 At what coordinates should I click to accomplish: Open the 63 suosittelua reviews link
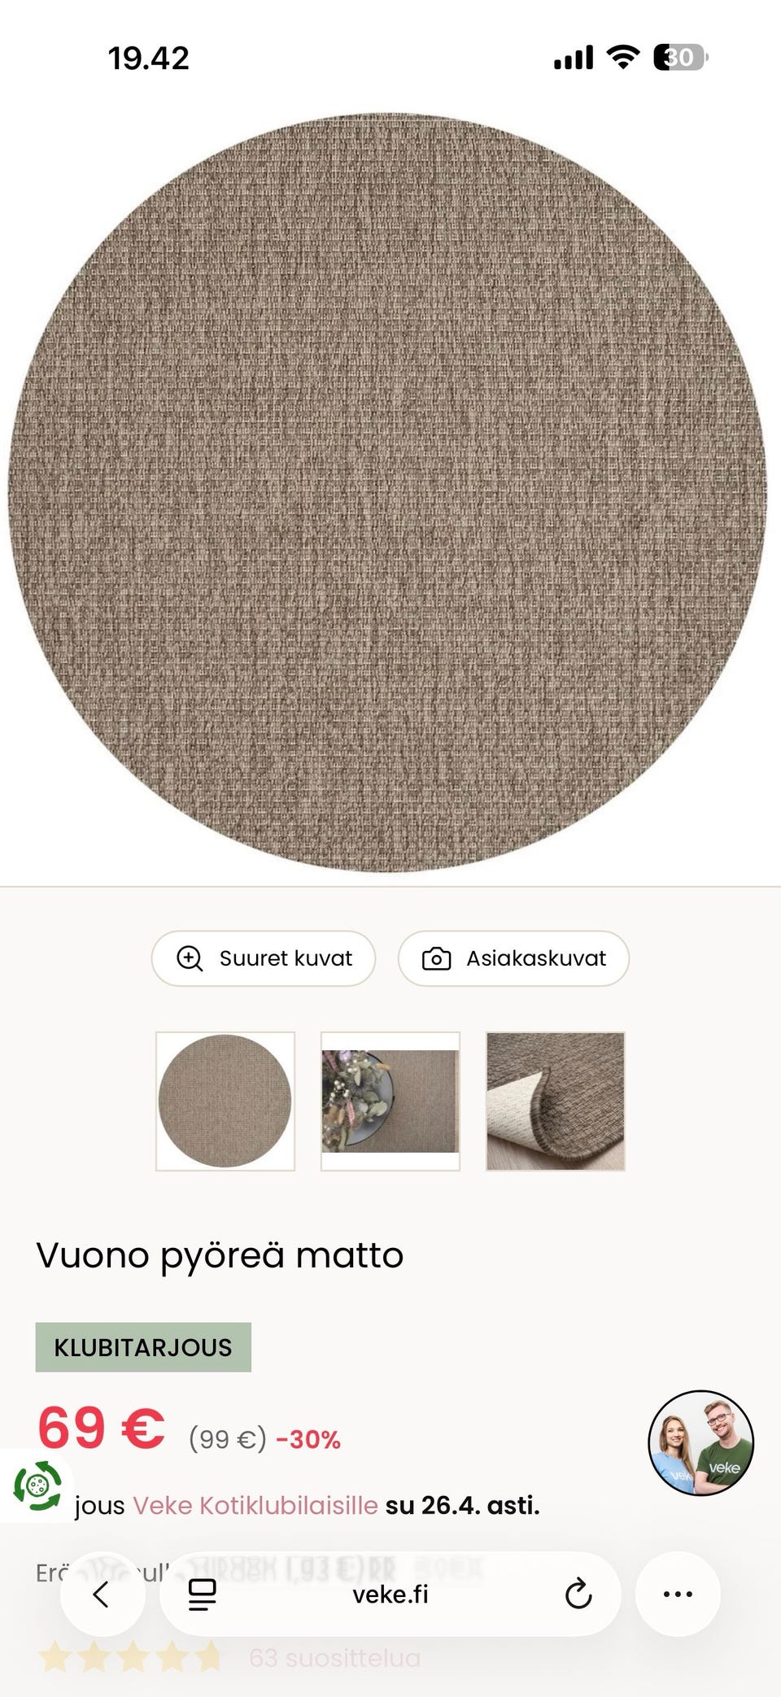click(x=335, y=1658)
